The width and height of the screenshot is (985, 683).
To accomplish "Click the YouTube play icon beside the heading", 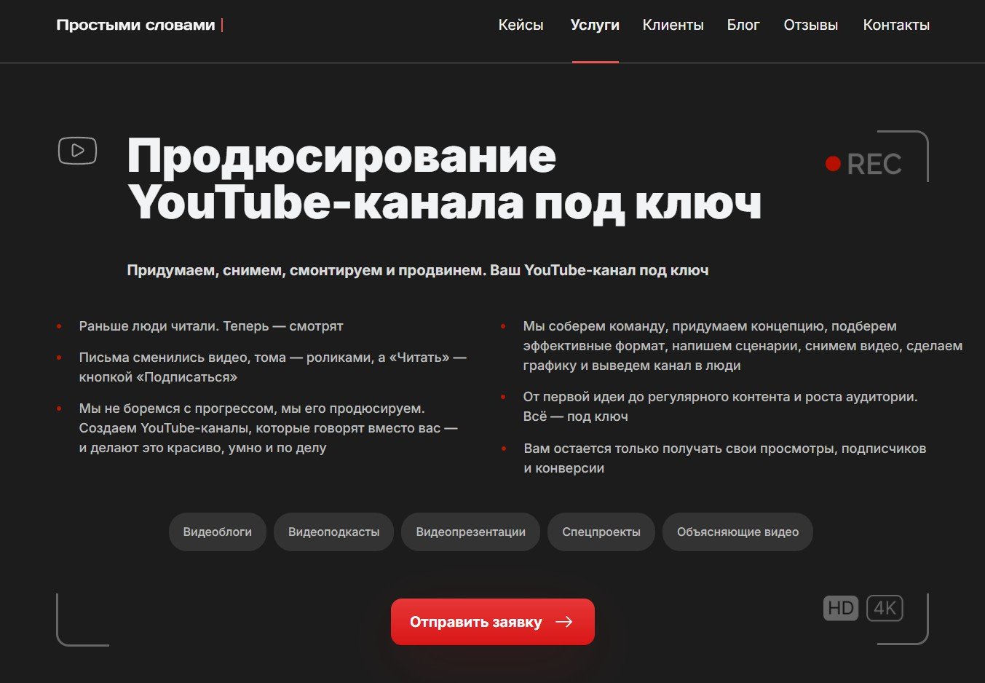I will [x=77, y=151].
